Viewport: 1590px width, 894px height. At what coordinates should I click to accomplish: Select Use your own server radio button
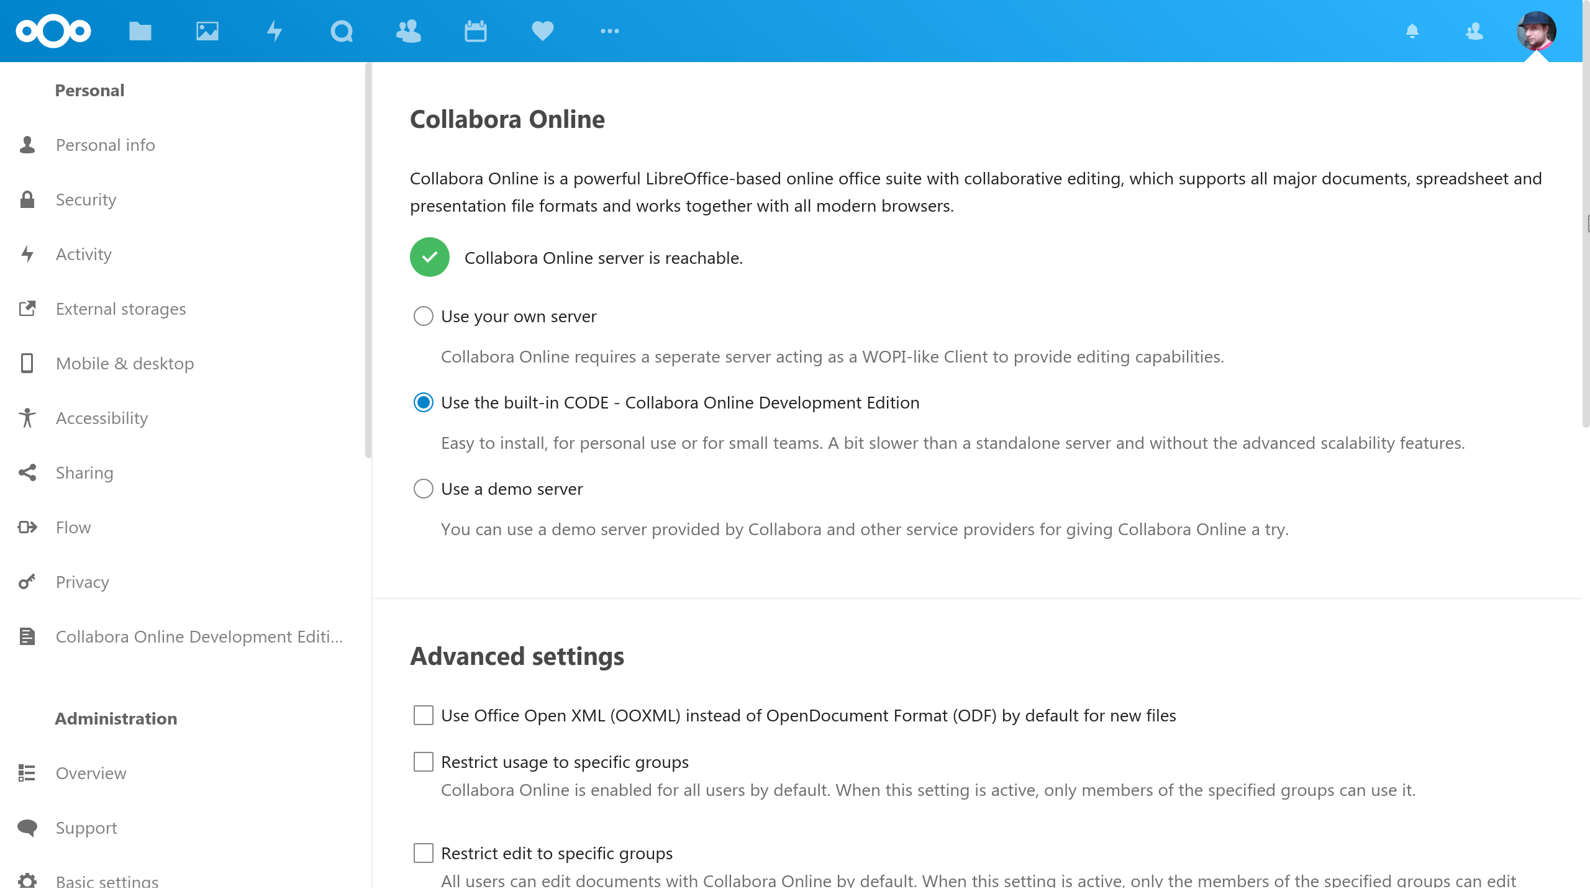point(422,317)
